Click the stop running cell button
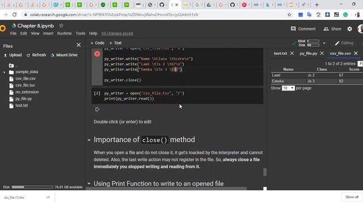This screenshot has height=204, width=363. click(x=97, y=54)
